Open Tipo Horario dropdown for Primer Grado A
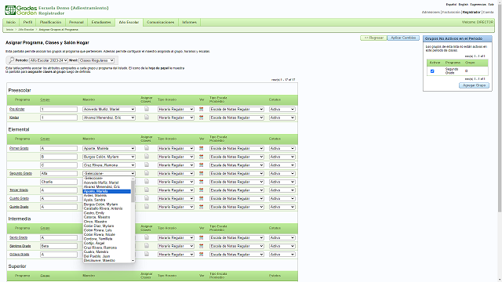This screenshot has width=502, height=282. [x=176, y=148]
